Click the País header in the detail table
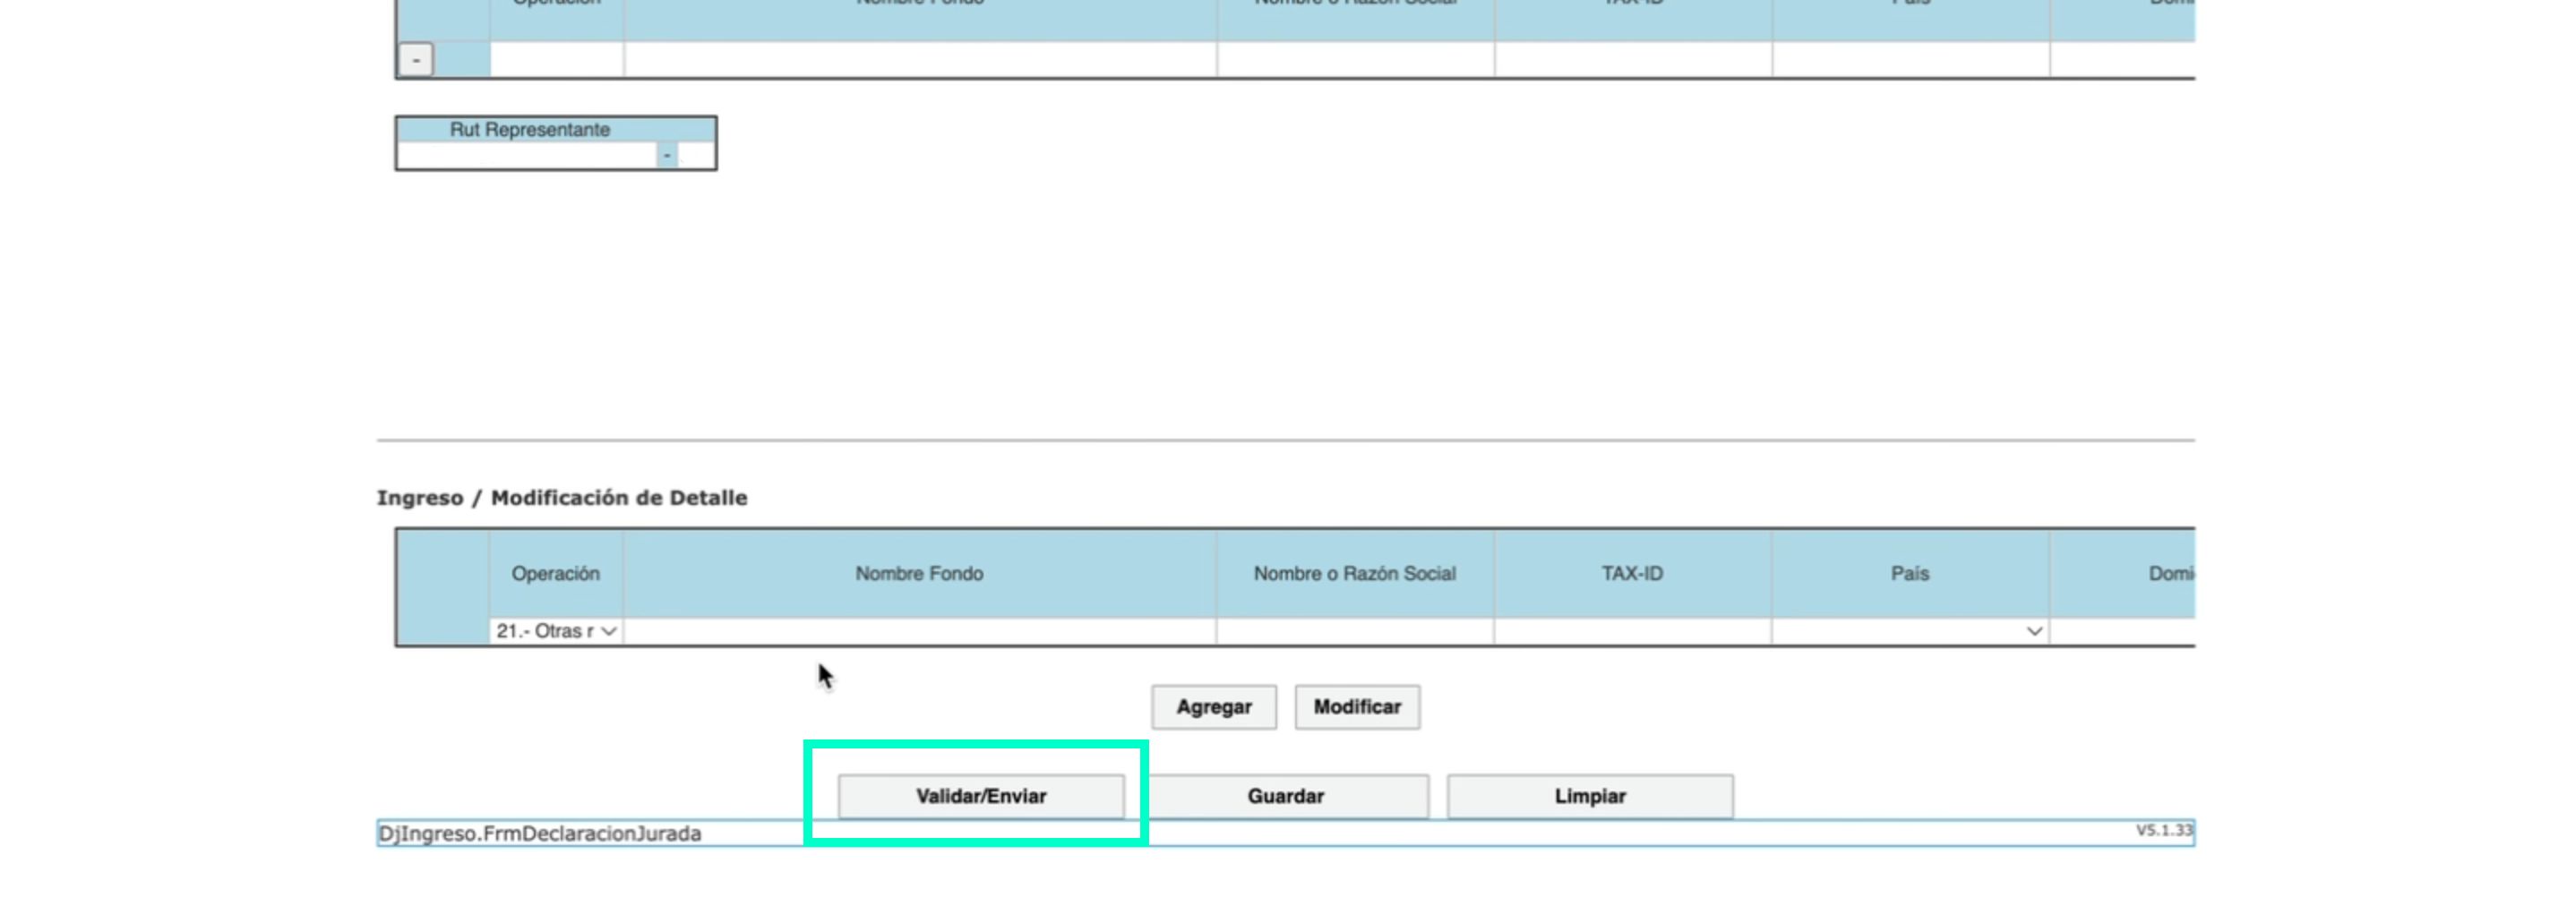 coord(1909,574)
